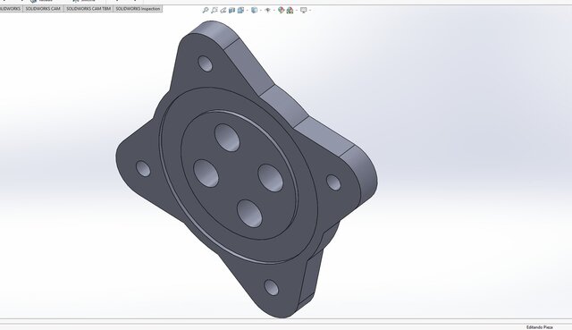Expand the Apply Scene dropdown arrow

pyautogui.click(x=297, y=10)
